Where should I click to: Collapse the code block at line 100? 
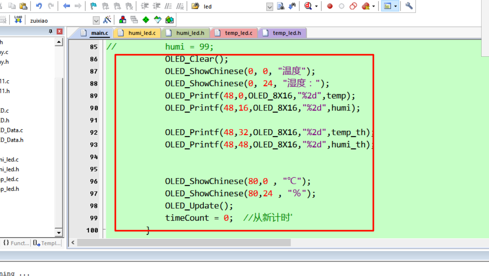[104, 229]
